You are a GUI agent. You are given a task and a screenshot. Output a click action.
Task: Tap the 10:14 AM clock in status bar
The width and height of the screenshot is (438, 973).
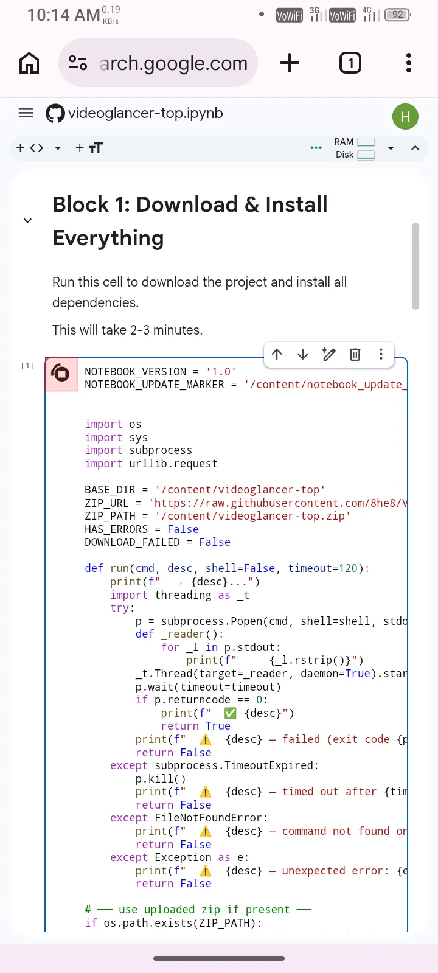pos(64,15)
